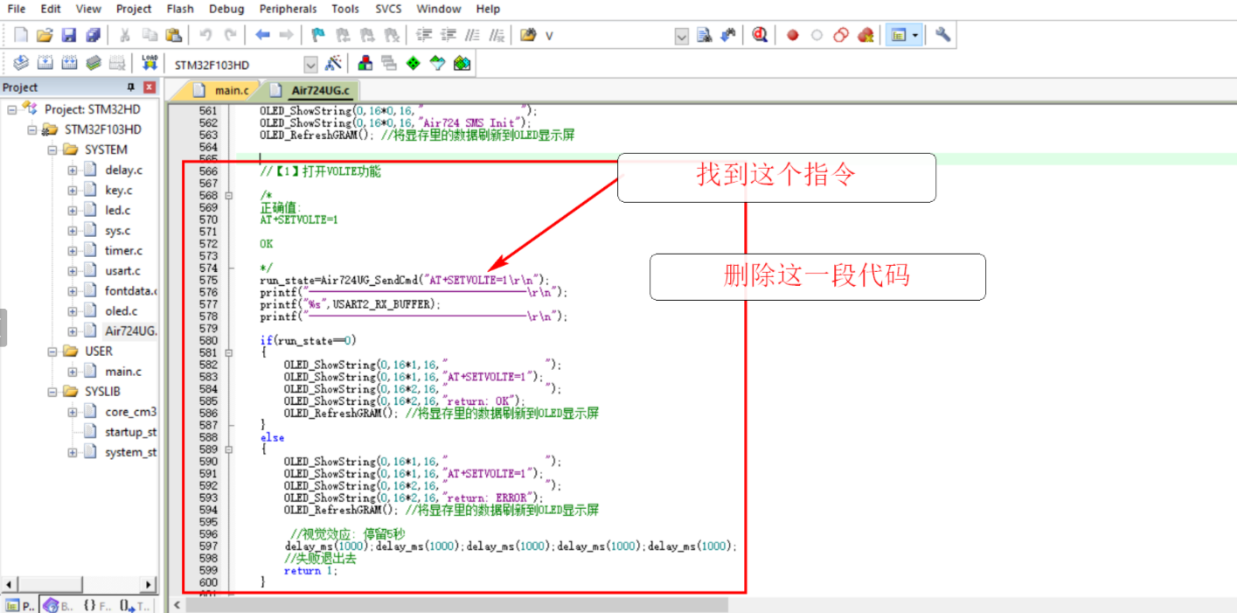
Task: Open the Flash menu
Action: click(x=180, y=9)
